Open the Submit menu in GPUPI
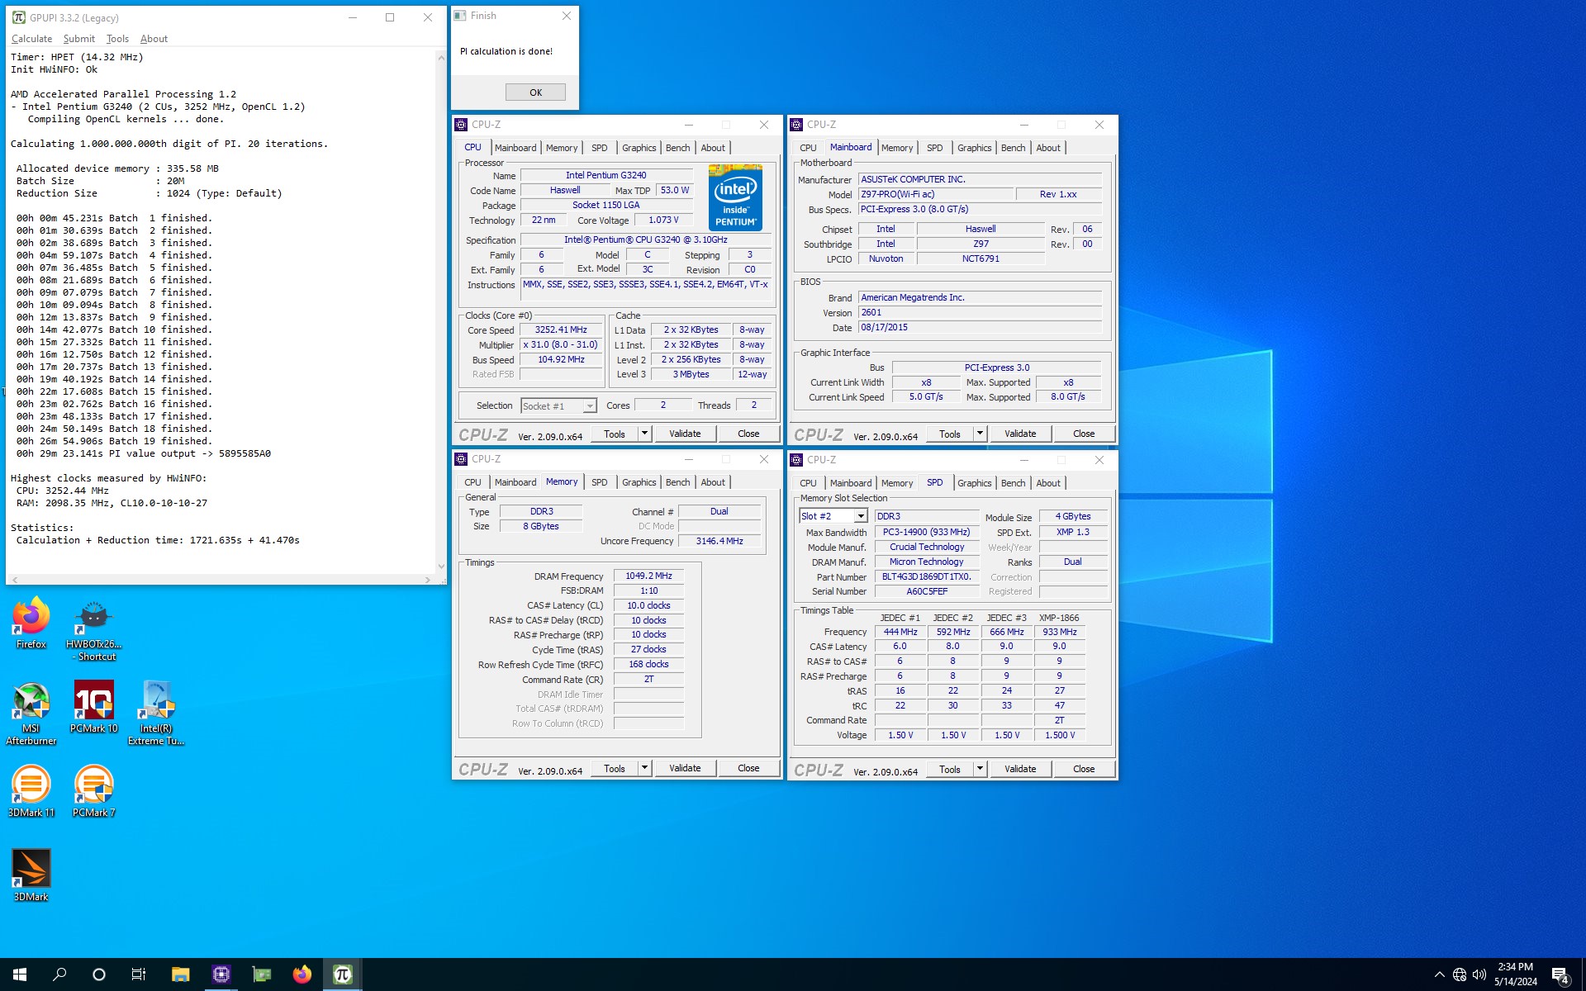This screenshot has height=991, width=1586. click(78, 39)
